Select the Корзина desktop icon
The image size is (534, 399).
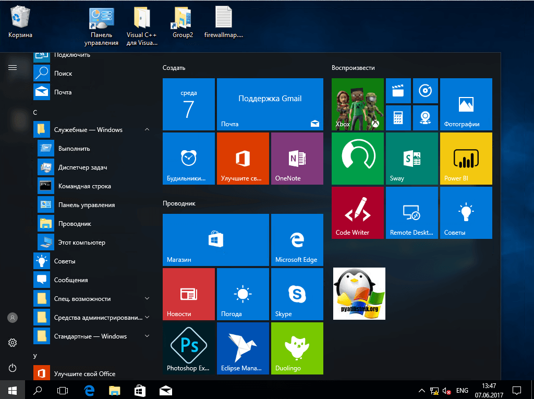tap(20, 22)
